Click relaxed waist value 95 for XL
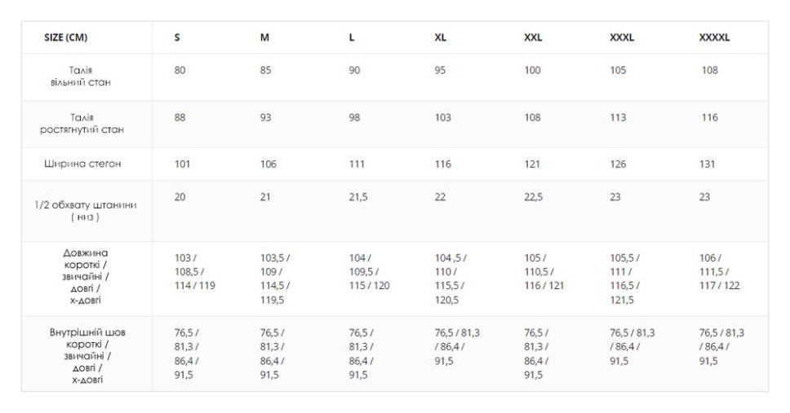790x413 pixels. [441, 70]
